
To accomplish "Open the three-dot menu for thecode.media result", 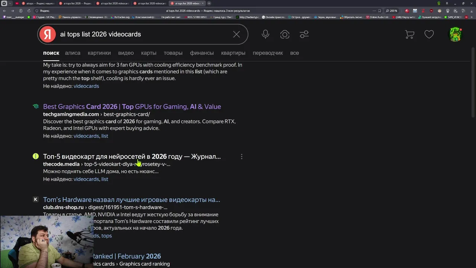I will 242,157.
